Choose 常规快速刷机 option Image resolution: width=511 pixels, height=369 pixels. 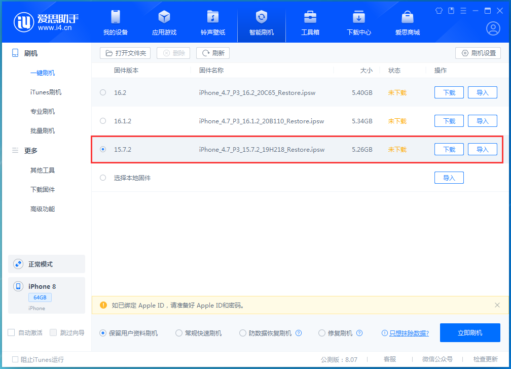click(179, 333)
